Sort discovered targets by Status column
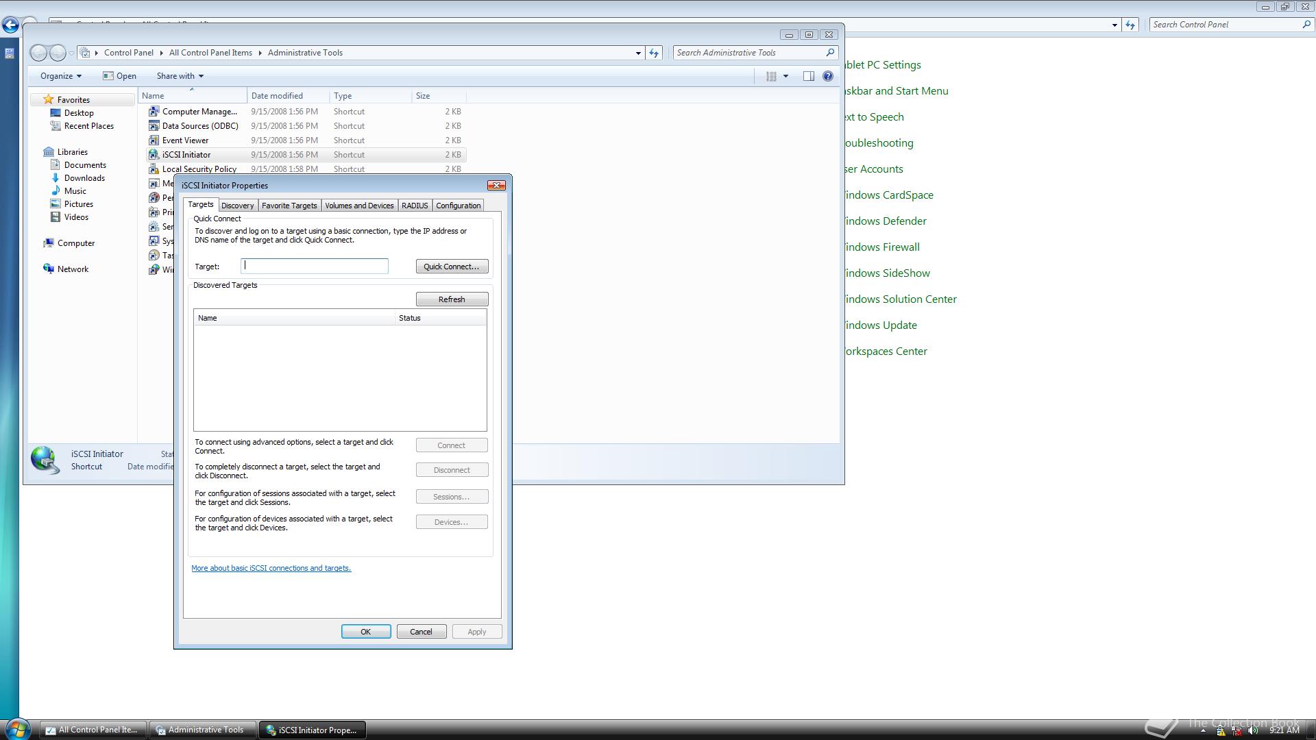Screen dimensions: 1316x740 point(441,318)
